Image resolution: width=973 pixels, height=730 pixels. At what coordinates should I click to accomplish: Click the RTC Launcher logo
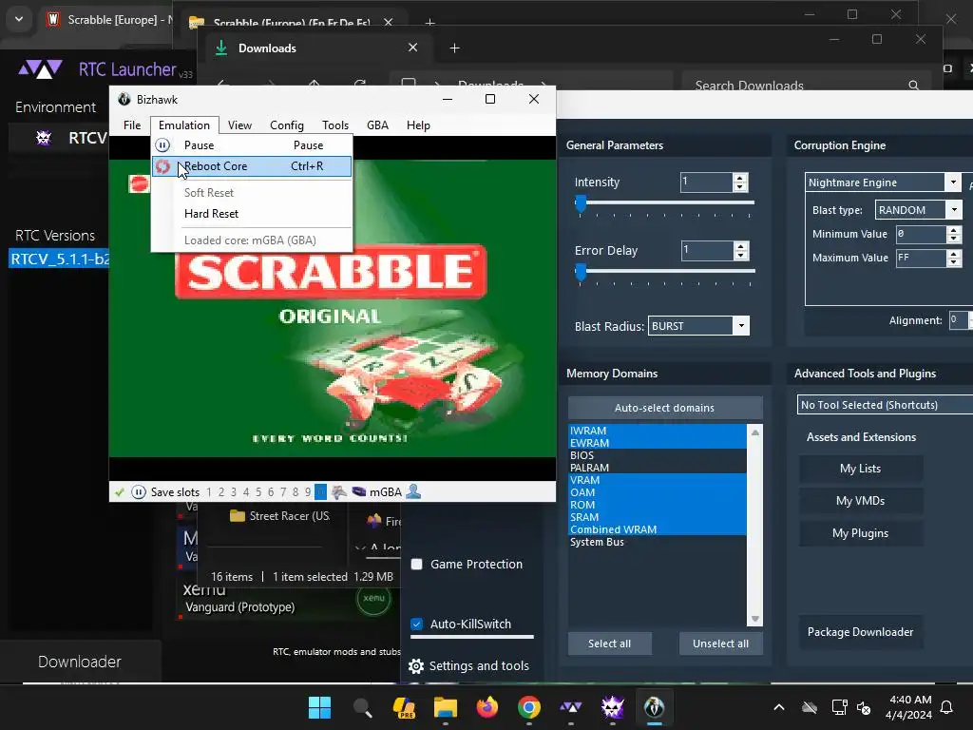click(x=40, y=68)
